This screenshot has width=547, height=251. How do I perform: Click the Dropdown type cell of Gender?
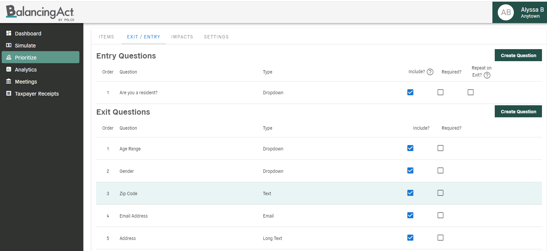coord(273,171)
